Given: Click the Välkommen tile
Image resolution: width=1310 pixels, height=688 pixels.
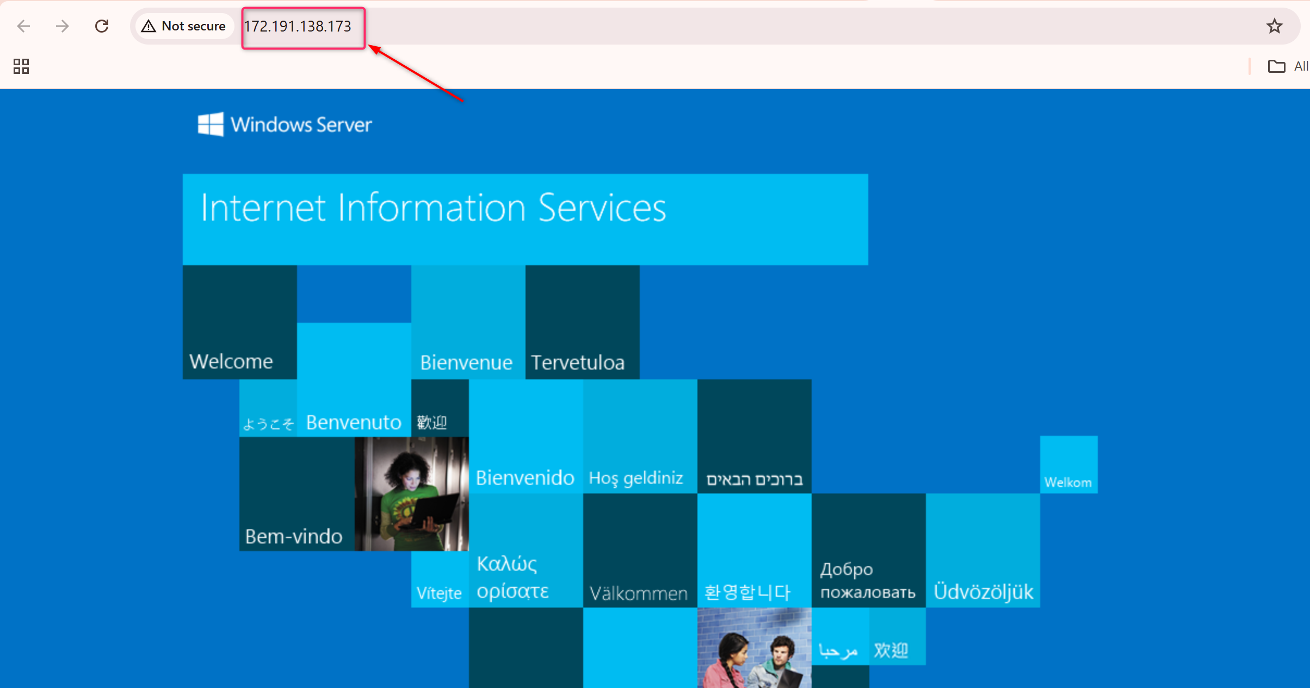Looking at the screenshot, I should click(x=640, y=551).
